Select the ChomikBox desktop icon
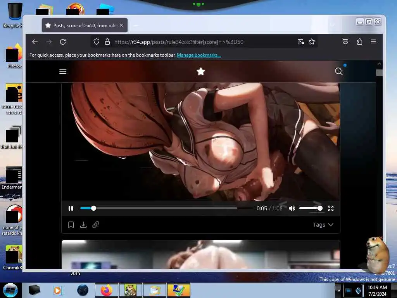The height and width of the screenshot is (298, 397). [13, 257]
